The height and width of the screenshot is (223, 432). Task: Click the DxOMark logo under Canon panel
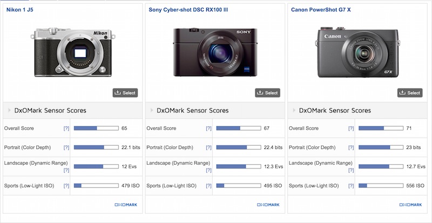410,205
